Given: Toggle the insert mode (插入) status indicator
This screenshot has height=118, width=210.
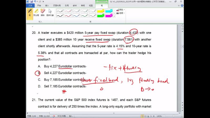Looking at the screenshot, I should coord(71,116).
